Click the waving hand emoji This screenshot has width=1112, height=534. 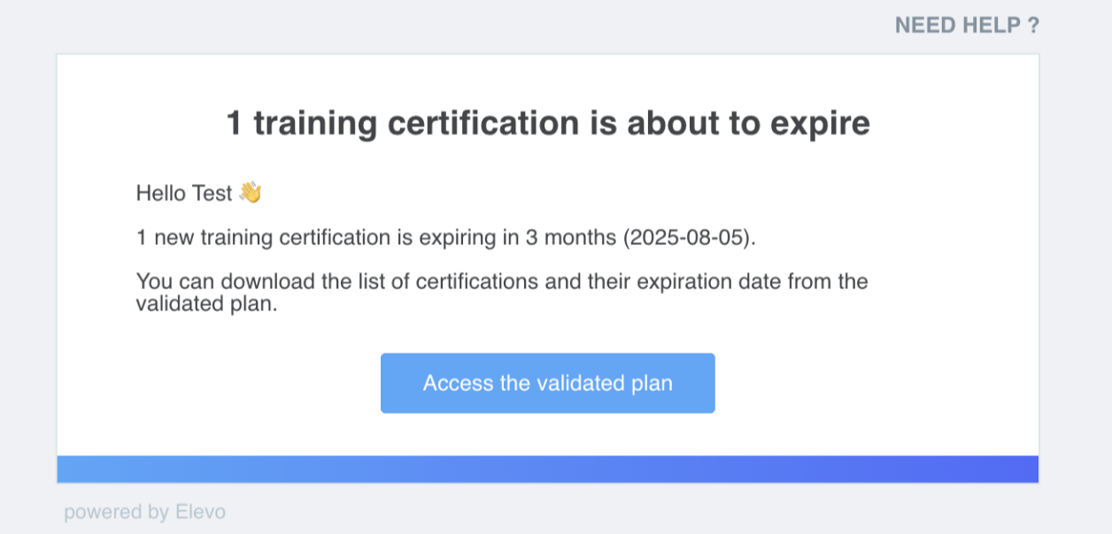[x=251, y=193]
